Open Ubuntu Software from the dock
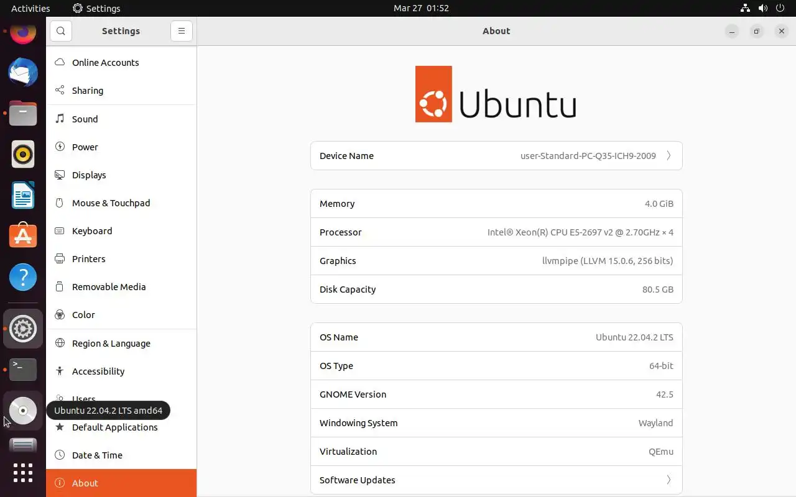 pos(23,236)
